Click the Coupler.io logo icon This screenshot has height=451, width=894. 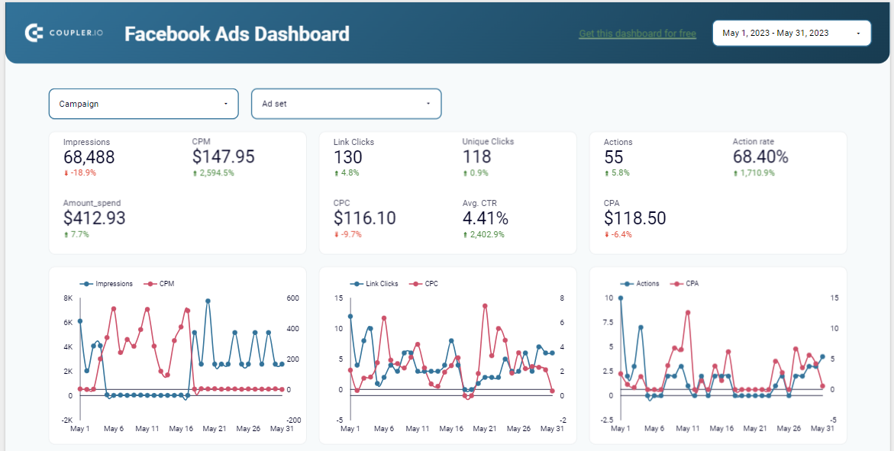(34, 33)
